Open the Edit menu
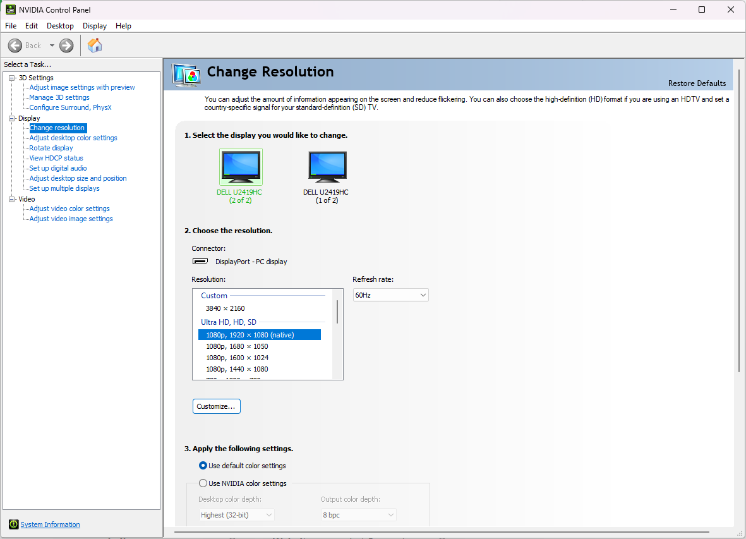The width and height of the screenshot is (746, 539). coord(32,26)
